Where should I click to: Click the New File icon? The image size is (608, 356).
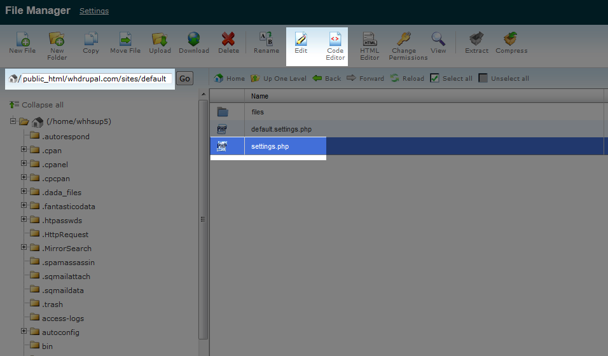point(22,39)
